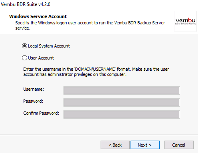Click the 'Local System Account' label text
198x153 pixels.
[x=49, y=46]
